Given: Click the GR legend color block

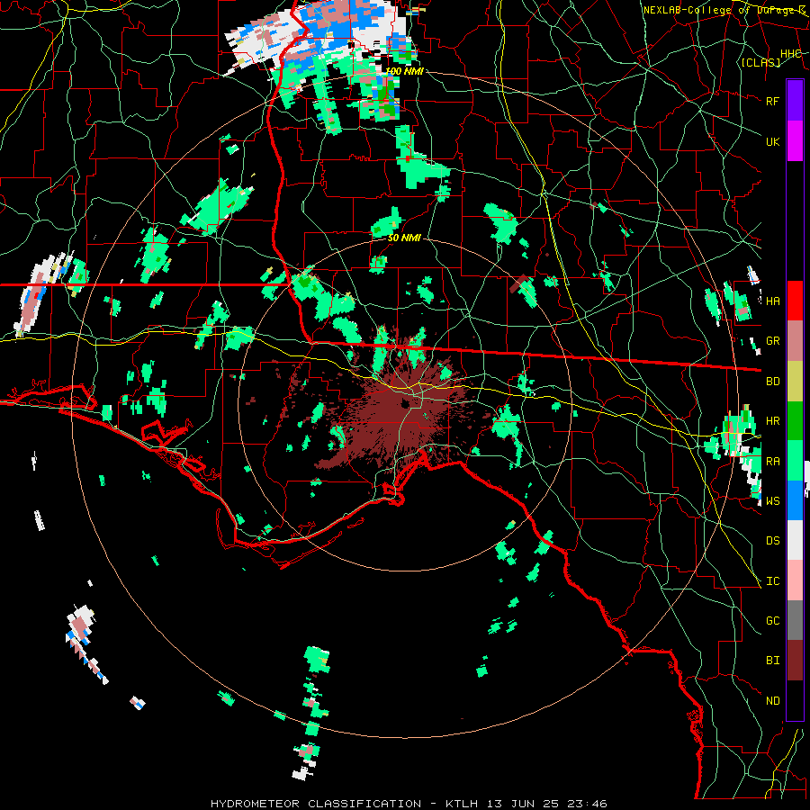Looking at the screenshot, I should [795, 341].
